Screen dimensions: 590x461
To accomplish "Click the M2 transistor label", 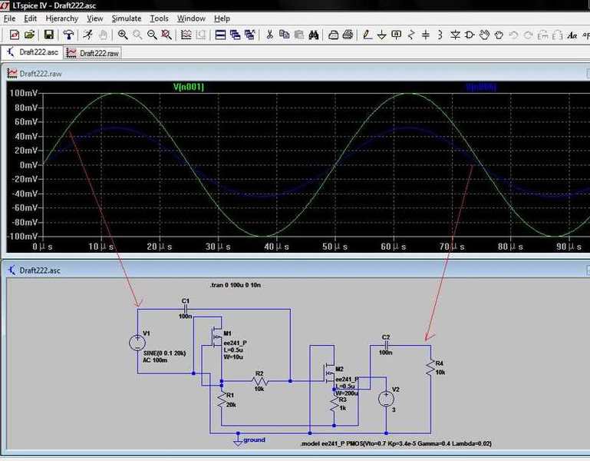I will 339,369.
